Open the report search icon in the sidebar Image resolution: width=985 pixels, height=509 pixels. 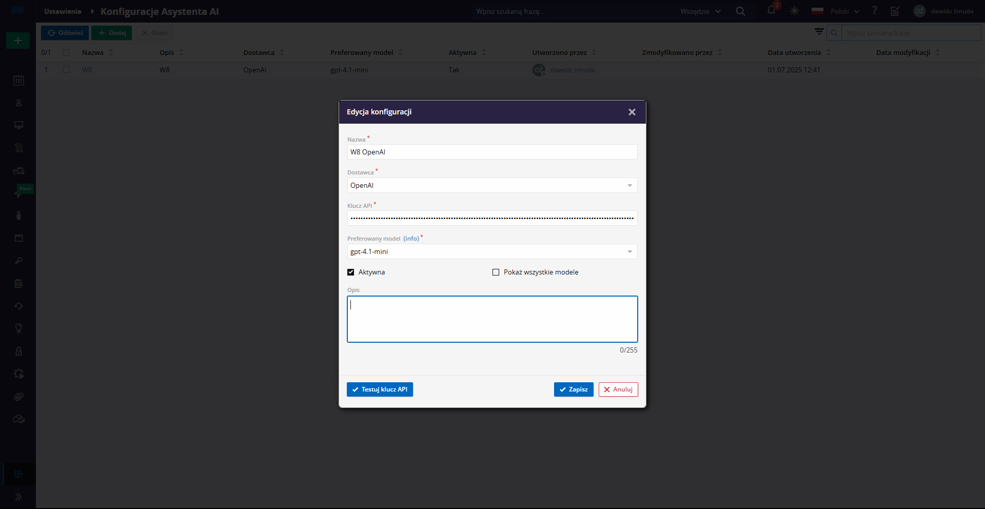point(18,283)
